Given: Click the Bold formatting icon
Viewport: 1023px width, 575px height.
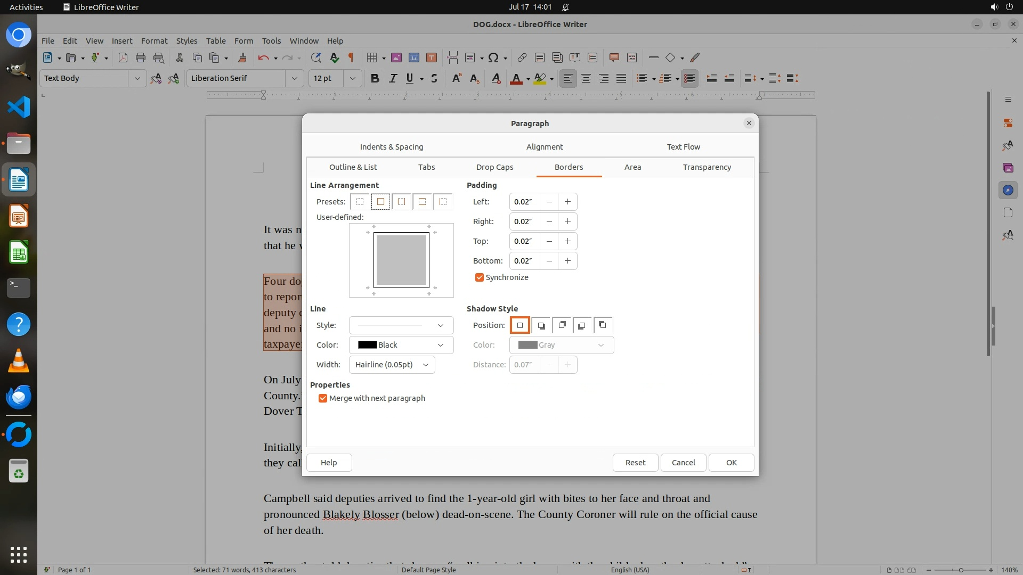Looking at the screenshot, I should (375, 78).
